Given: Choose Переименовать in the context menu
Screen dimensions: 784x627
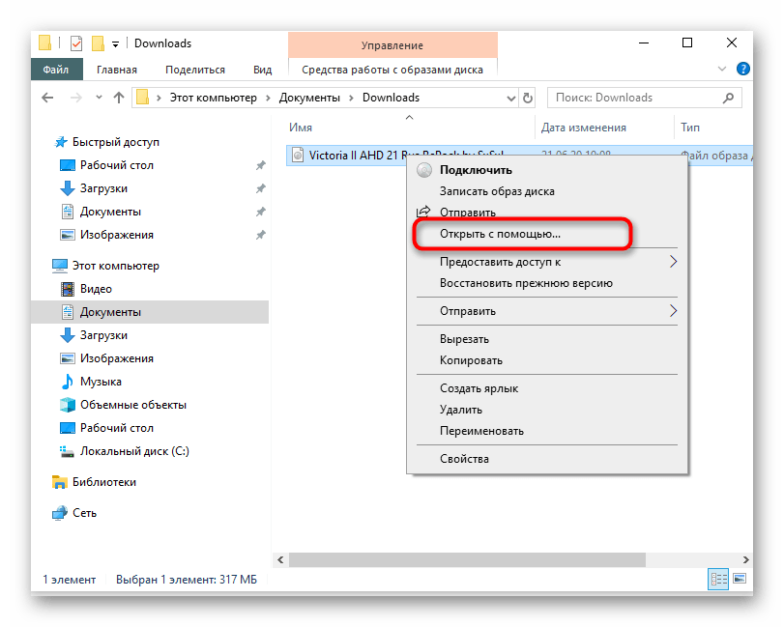Looking at the screenshot, I should 547,431.
